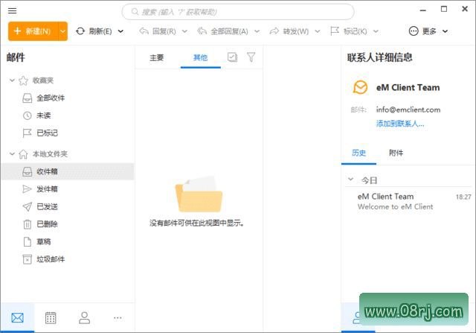Viewport: 476px width, 333px height.
Task: Click the info@emclient.com address
Action: pos(408,110)
